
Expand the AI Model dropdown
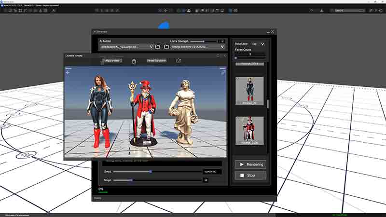pos(151,47)
